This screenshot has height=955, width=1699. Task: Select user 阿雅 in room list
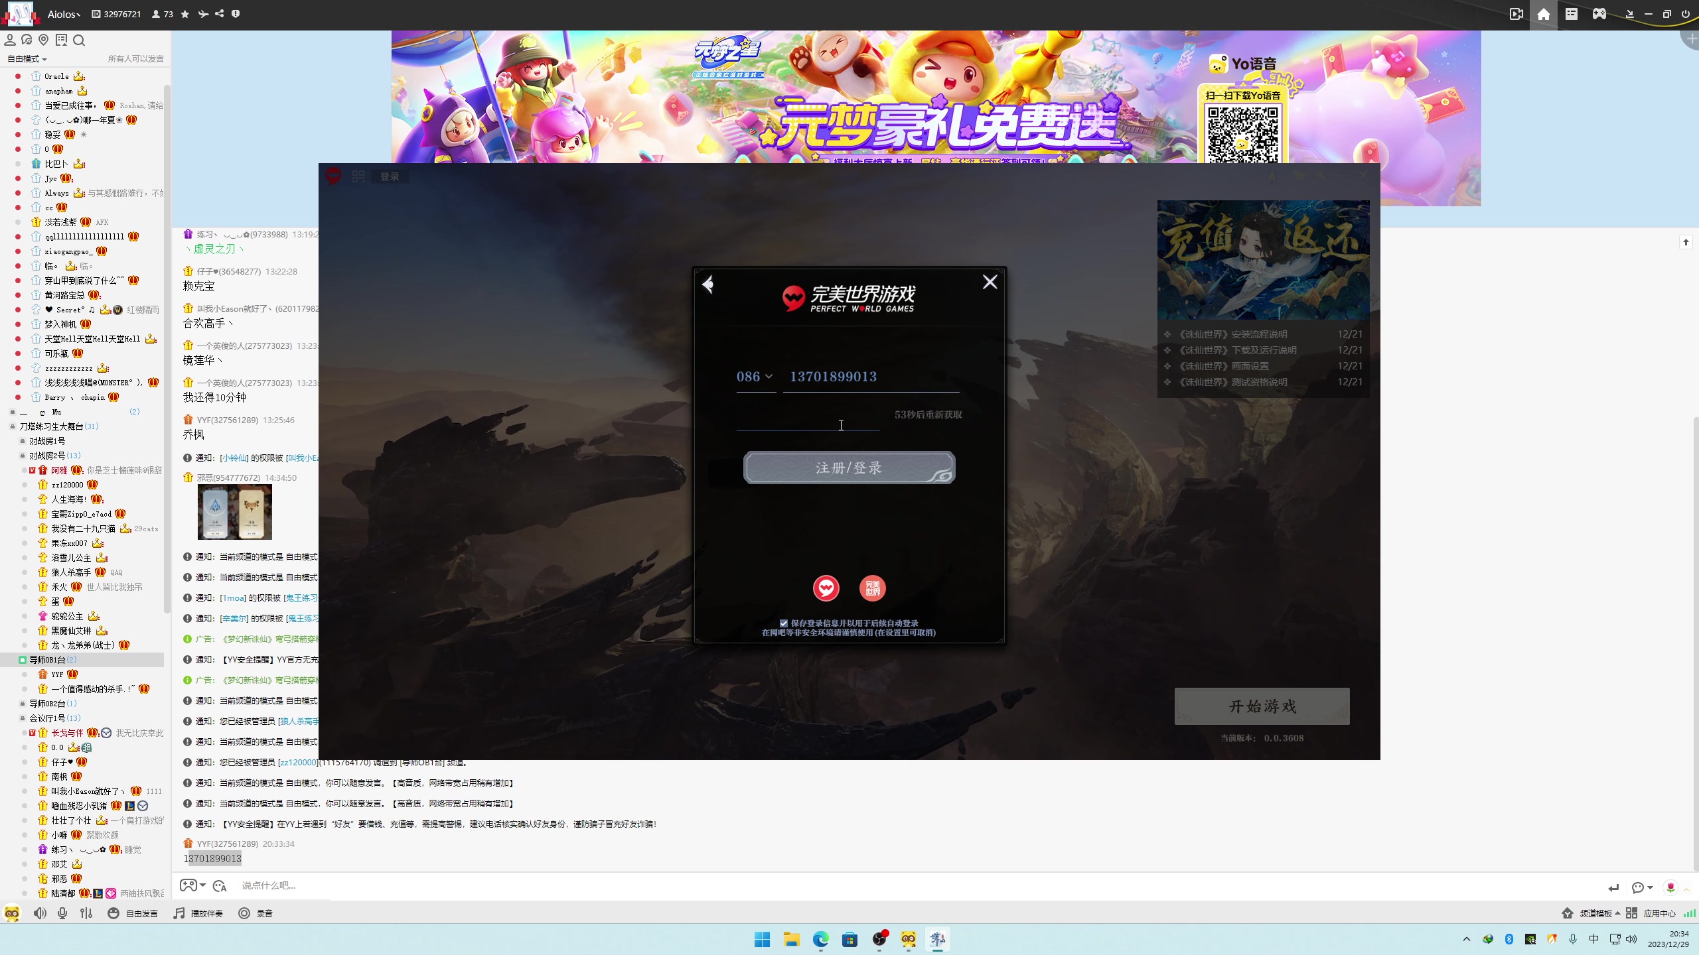[59, 470]
